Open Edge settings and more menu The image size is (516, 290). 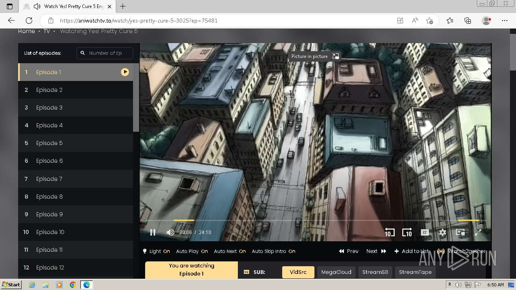click(505, 21)
